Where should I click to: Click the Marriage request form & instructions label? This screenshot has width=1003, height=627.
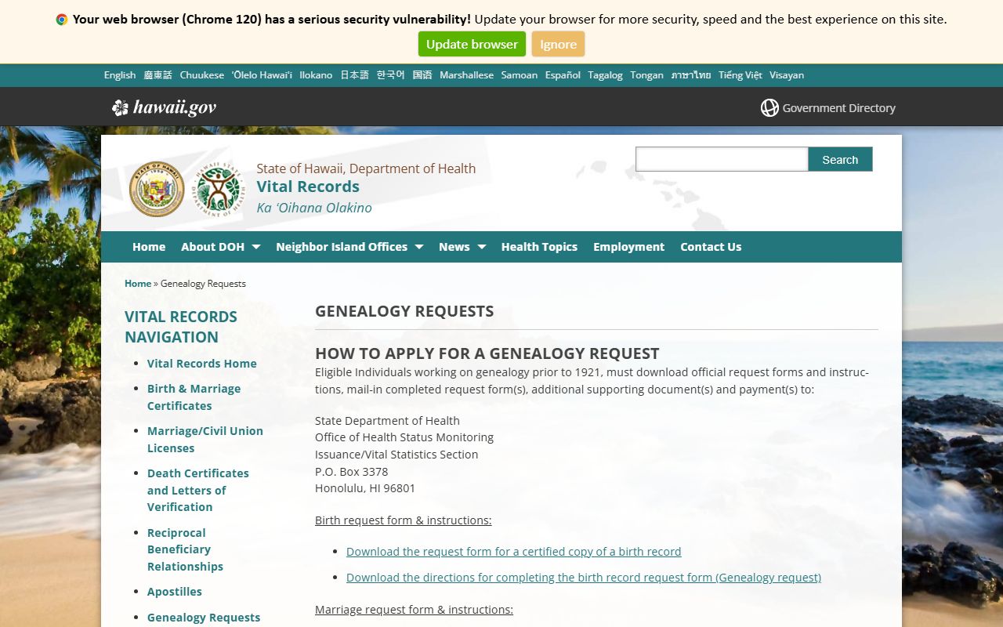click(x=414, y=610)
